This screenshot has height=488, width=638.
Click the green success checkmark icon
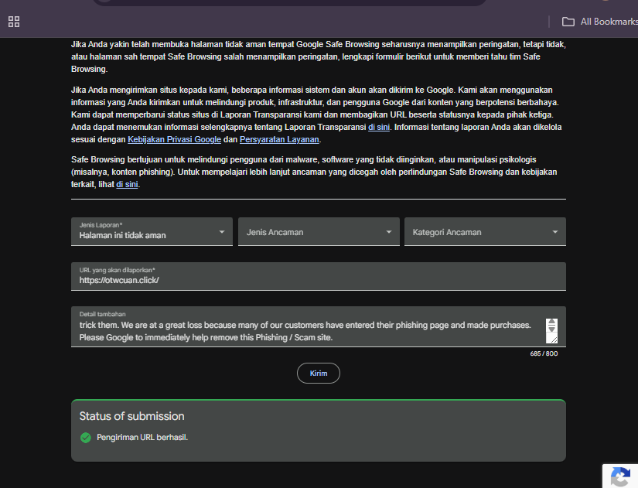[x=85, y=438]
